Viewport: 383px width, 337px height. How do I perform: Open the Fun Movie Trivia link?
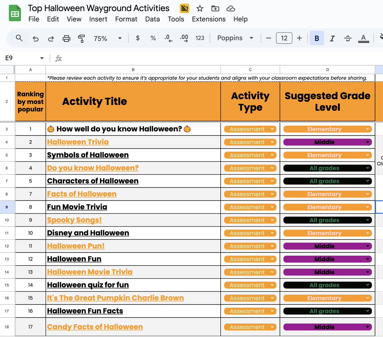pos(77,207)
